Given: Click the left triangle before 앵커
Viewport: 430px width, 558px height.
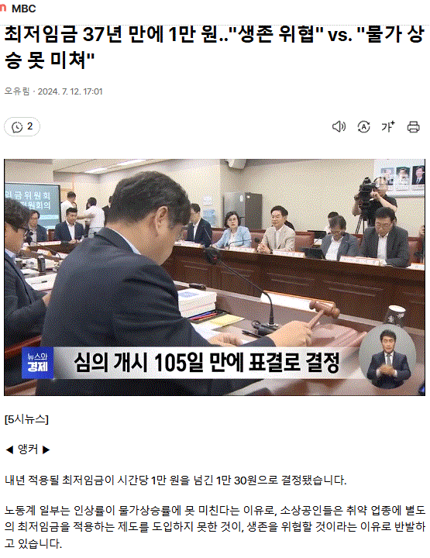Looking at the screenshot, I should (9, 449).
